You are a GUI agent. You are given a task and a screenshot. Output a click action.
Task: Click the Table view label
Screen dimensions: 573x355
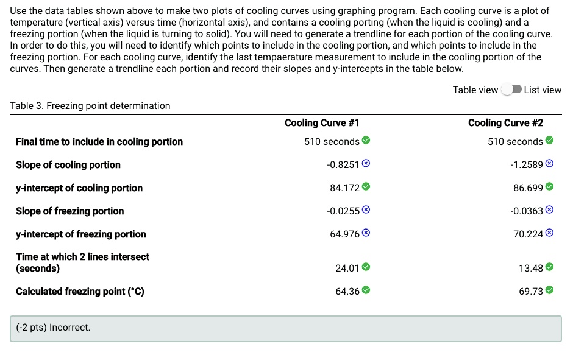[475, 90]
